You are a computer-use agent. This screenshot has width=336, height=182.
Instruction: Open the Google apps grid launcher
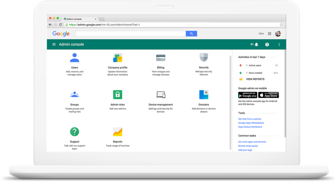click(x=270, y=34)
